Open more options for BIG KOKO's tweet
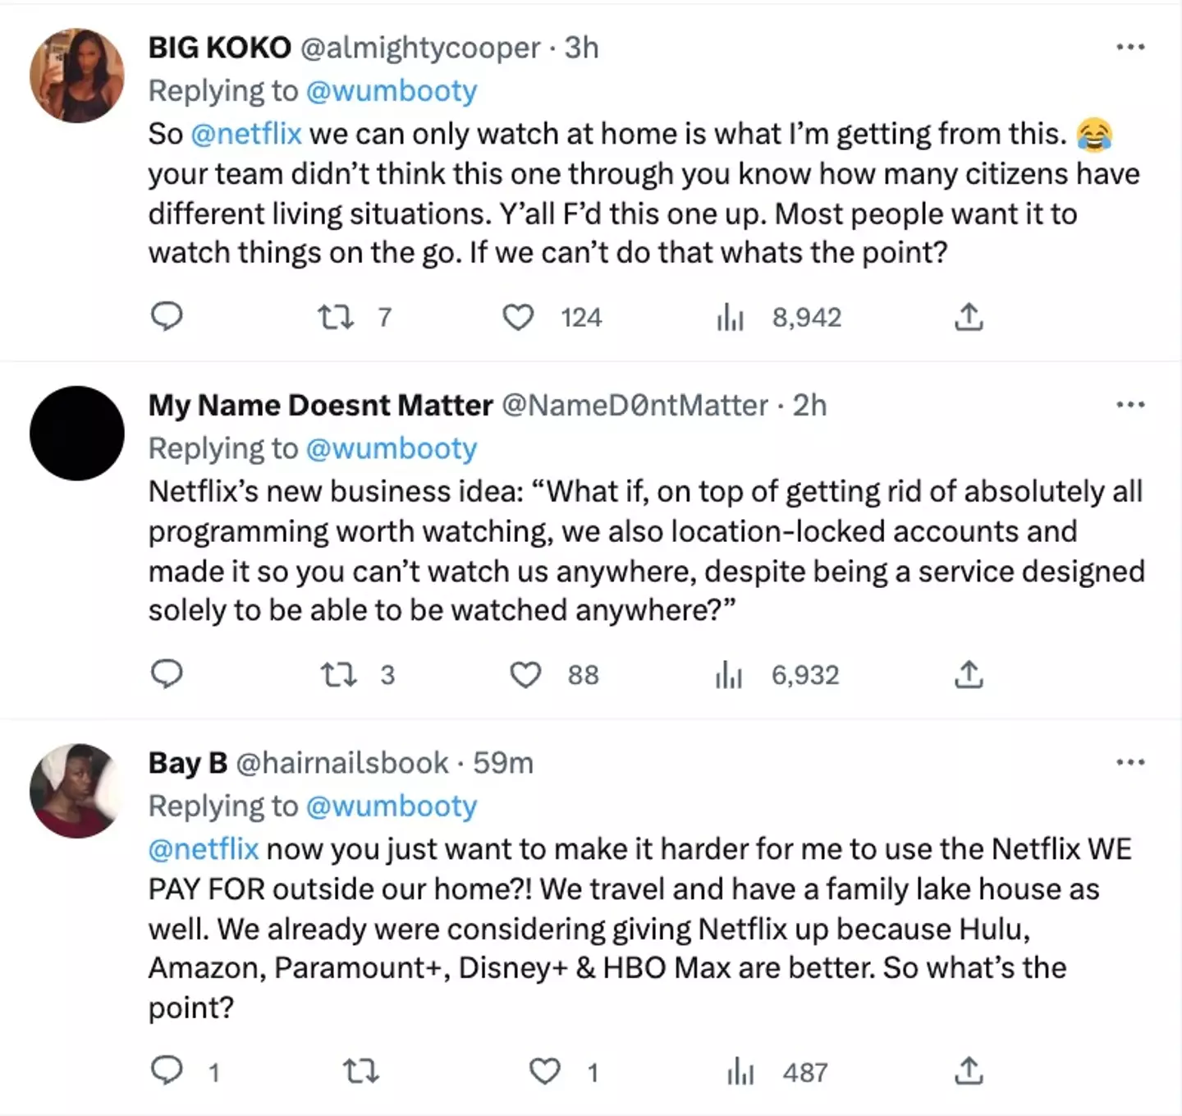The height and width of the screenshot is (1116, 1182). [1130, 48]
